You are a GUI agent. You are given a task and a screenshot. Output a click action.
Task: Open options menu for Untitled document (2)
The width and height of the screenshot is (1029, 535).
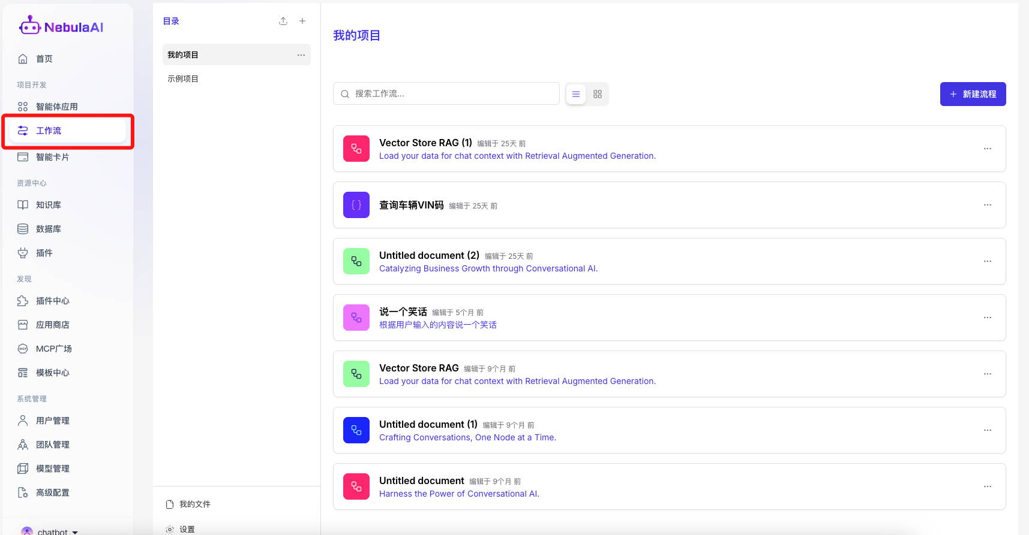[987, 261]
